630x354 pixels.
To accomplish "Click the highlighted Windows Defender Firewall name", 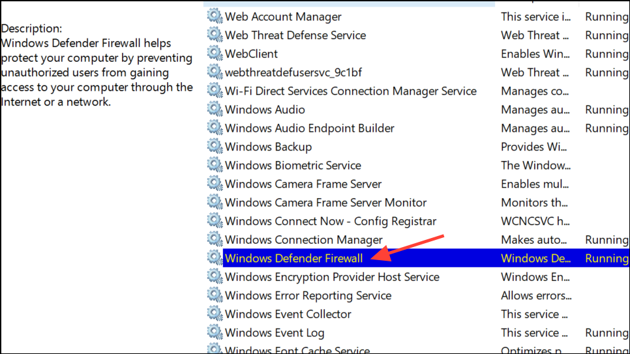I will tap(293, 258).
